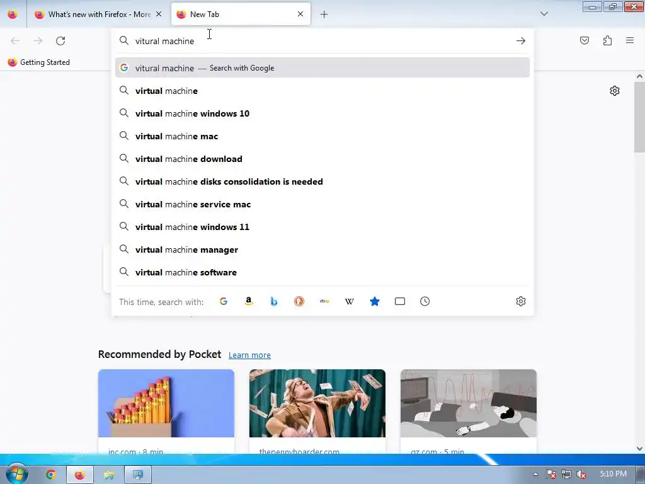The image size is (645, 484).
Task: Search this time with DuckDuckGo icon
Action: pos(299,301)
